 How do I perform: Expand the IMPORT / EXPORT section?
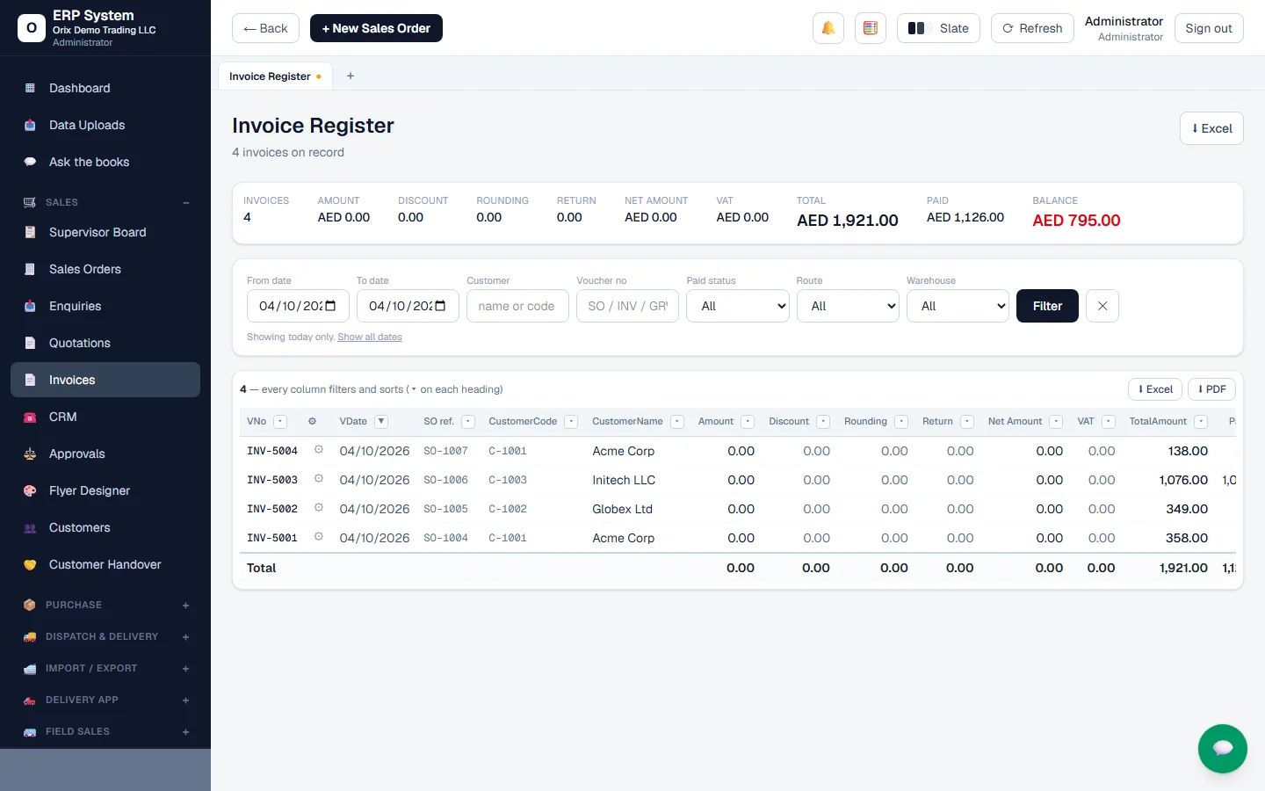[105, 668]
